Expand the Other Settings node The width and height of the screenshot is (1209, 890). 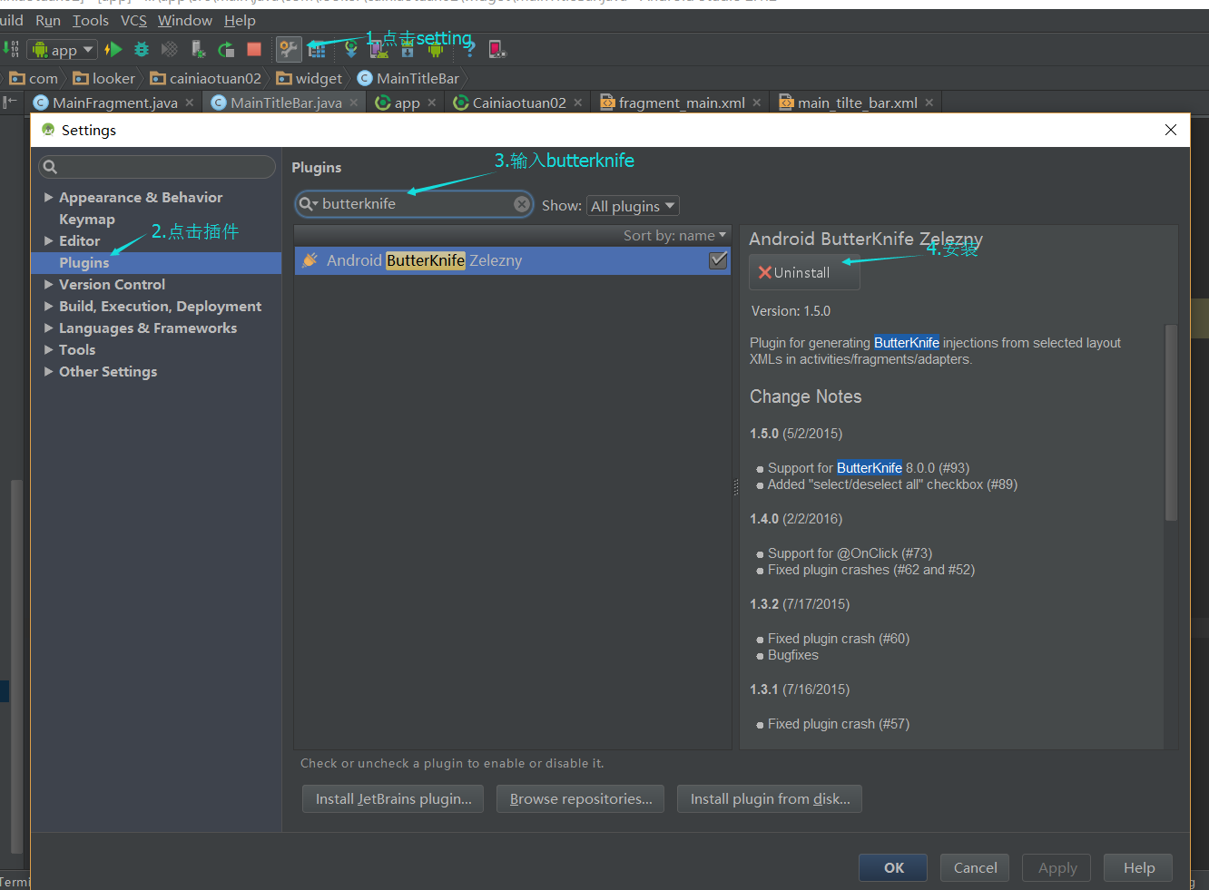(x=49, y=371)
